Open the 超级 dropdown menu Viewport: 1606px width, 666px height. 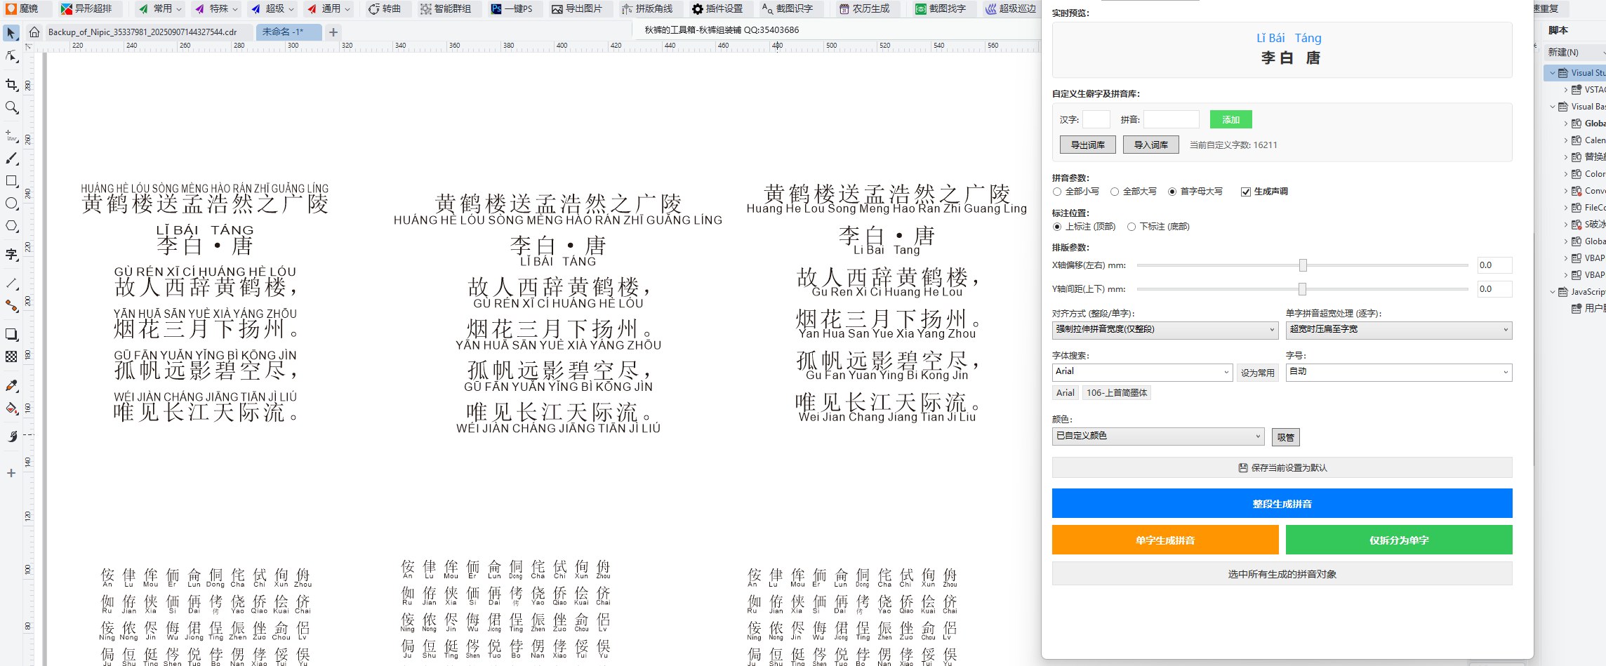tap(273, 8)
